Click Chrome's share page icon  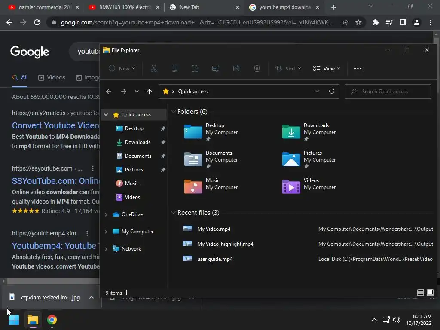pyautogui.click(x=345, y=22)
